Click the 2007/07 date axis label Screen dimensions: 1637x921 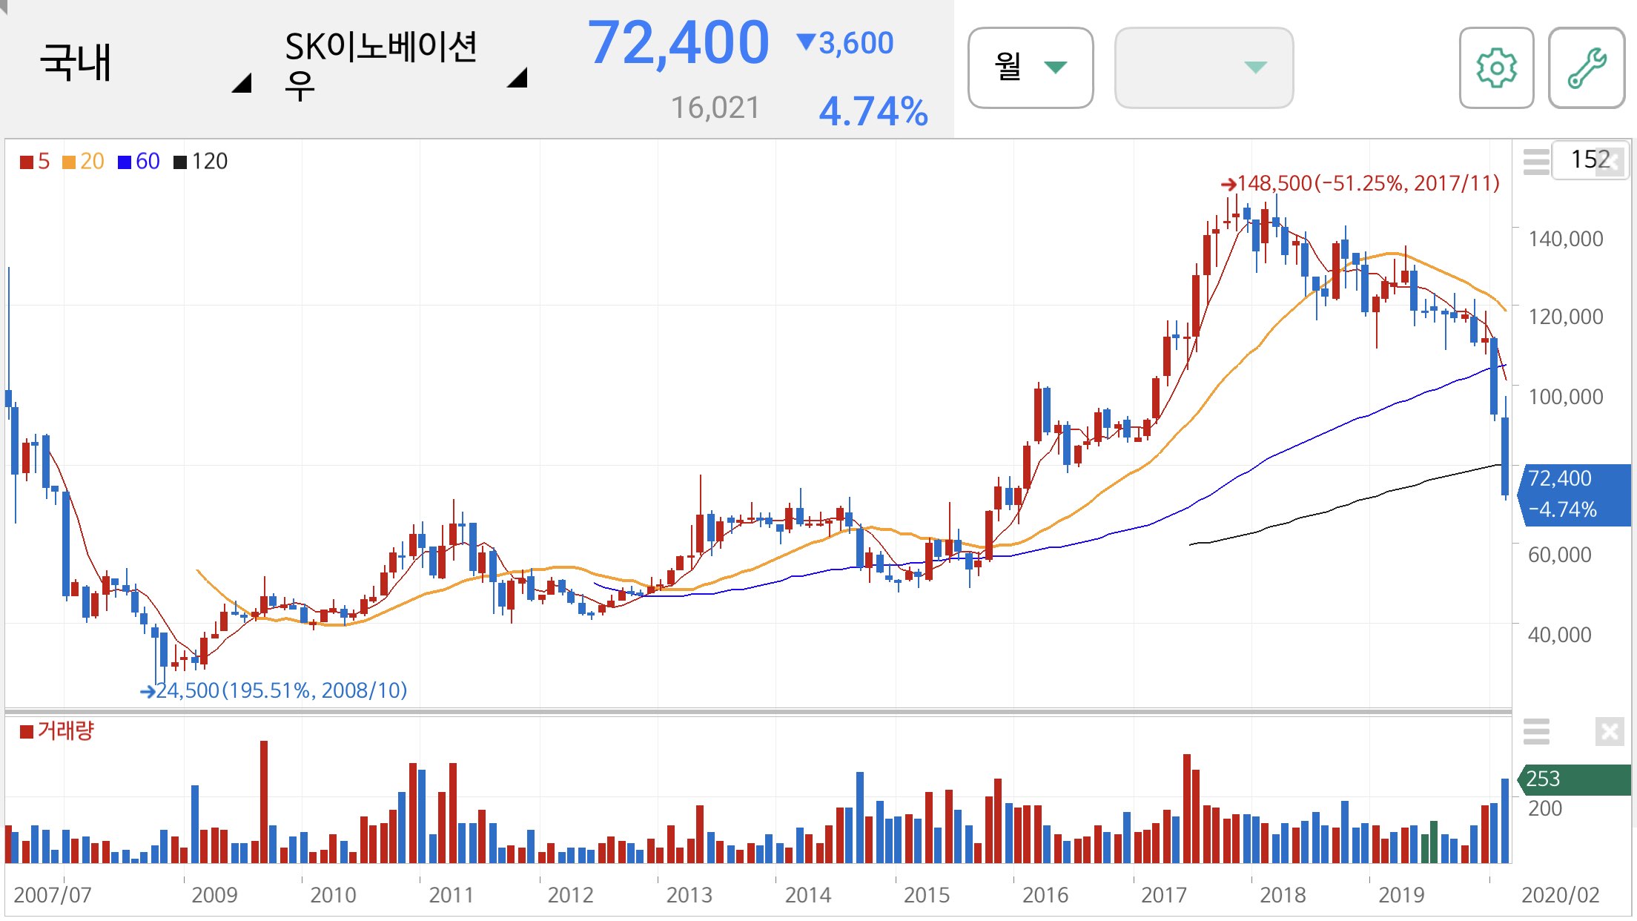pyautogui.click(x=52, y=895)
